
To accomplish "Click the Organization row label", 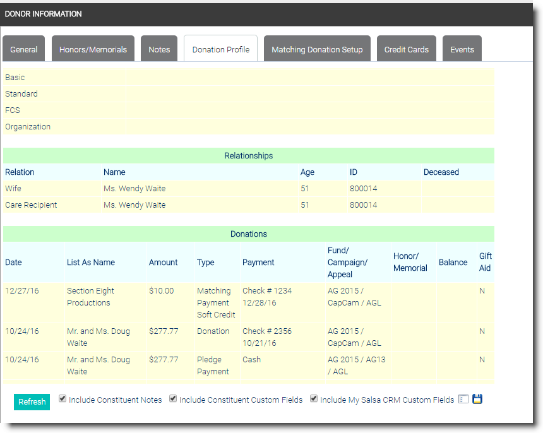I will [x=28, y=127].
